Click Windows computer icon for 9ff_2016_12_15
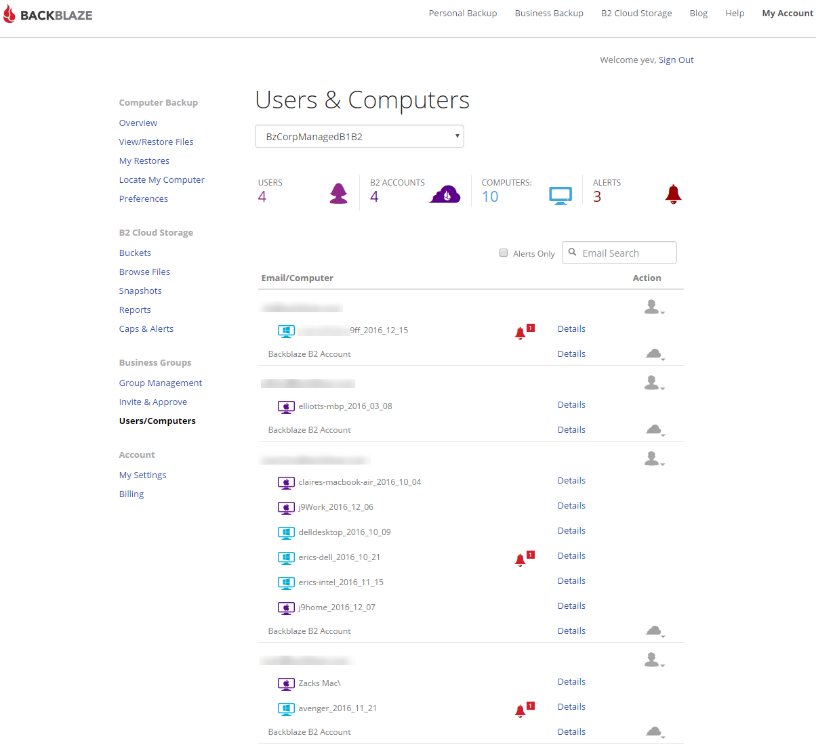816x747 pixels. click(x=286, y=331)
